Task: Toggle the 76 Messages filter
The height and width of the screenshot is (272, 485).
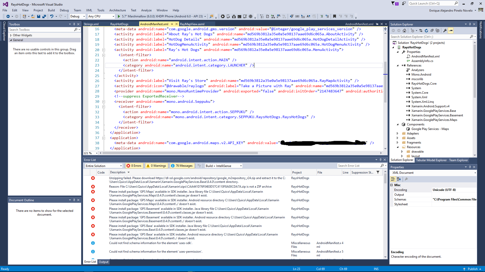Action: 182,166
